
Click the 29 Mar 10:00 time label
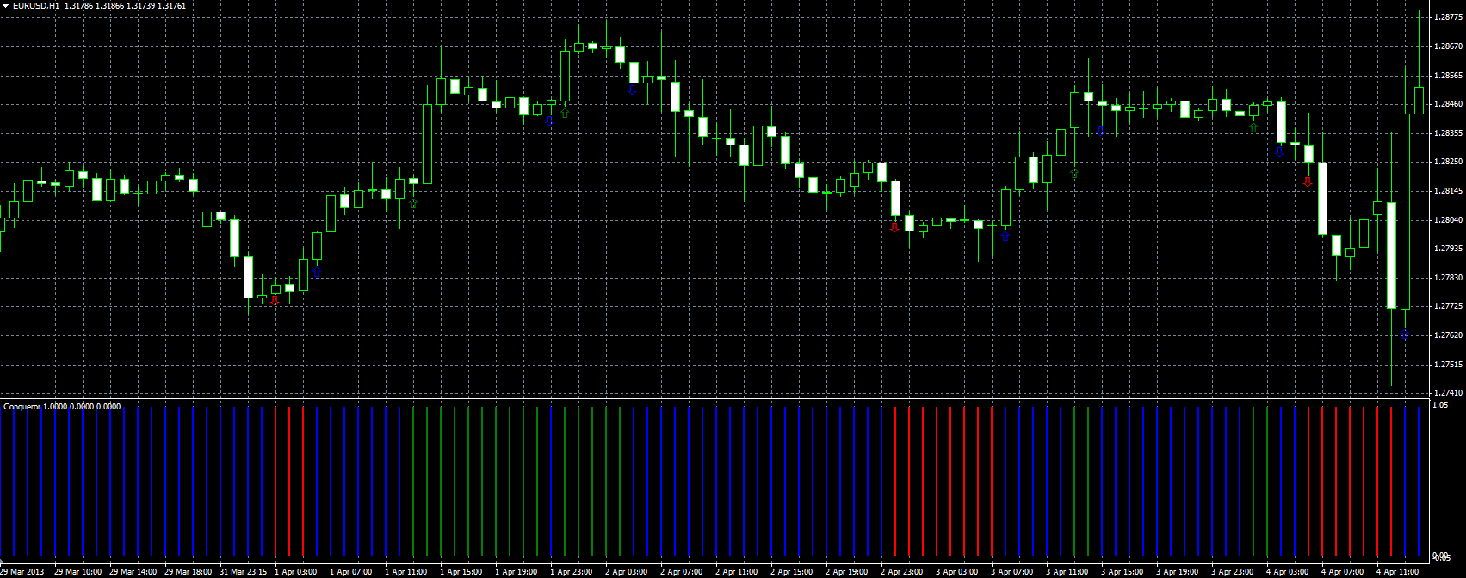click(77, 571)
